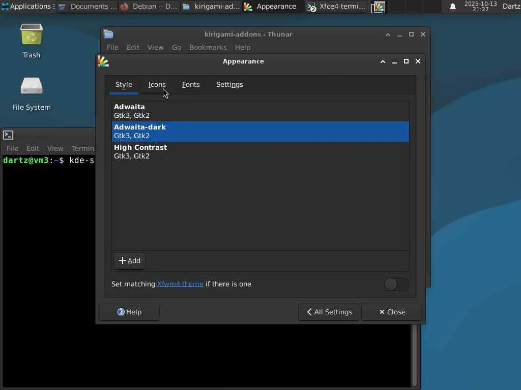Open Thunar's File menu
Viewport: 521px width, 390px height.
(112, 47)
